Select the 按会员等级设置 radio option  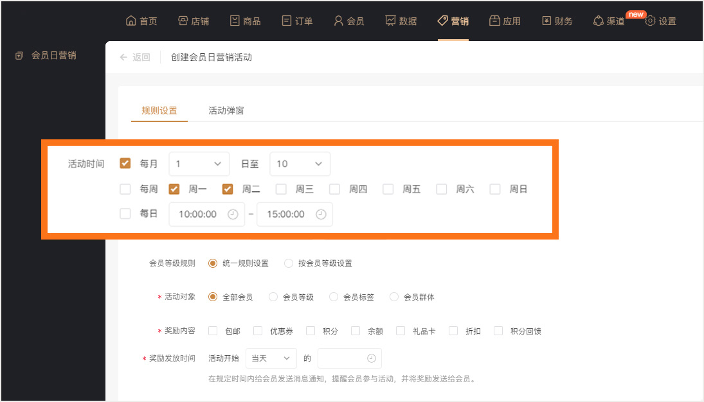coord(289,263)
